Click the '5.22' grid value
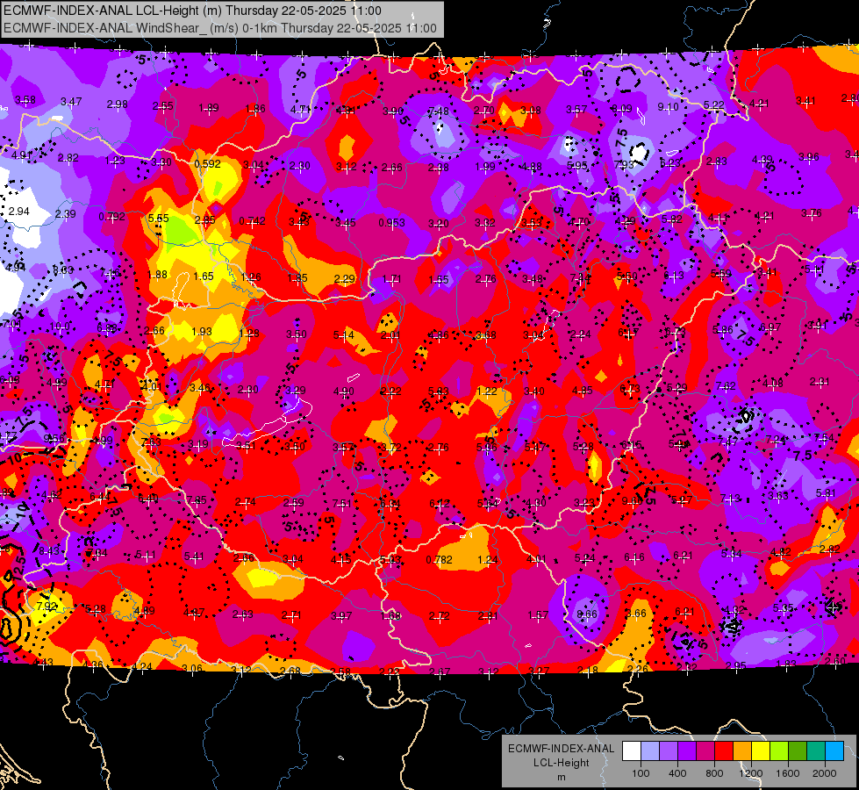 click(x=714, y=104)
